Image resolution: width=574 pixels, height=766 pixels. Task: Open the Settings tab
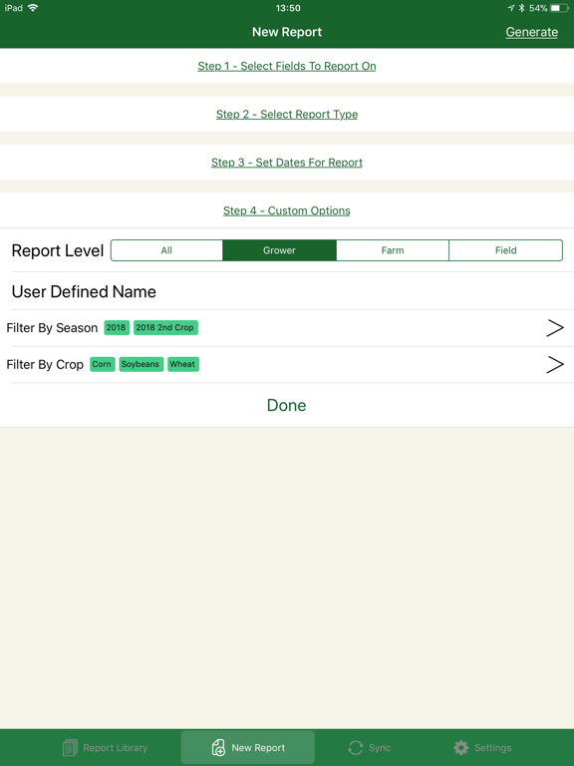click(x=482, y=747)
